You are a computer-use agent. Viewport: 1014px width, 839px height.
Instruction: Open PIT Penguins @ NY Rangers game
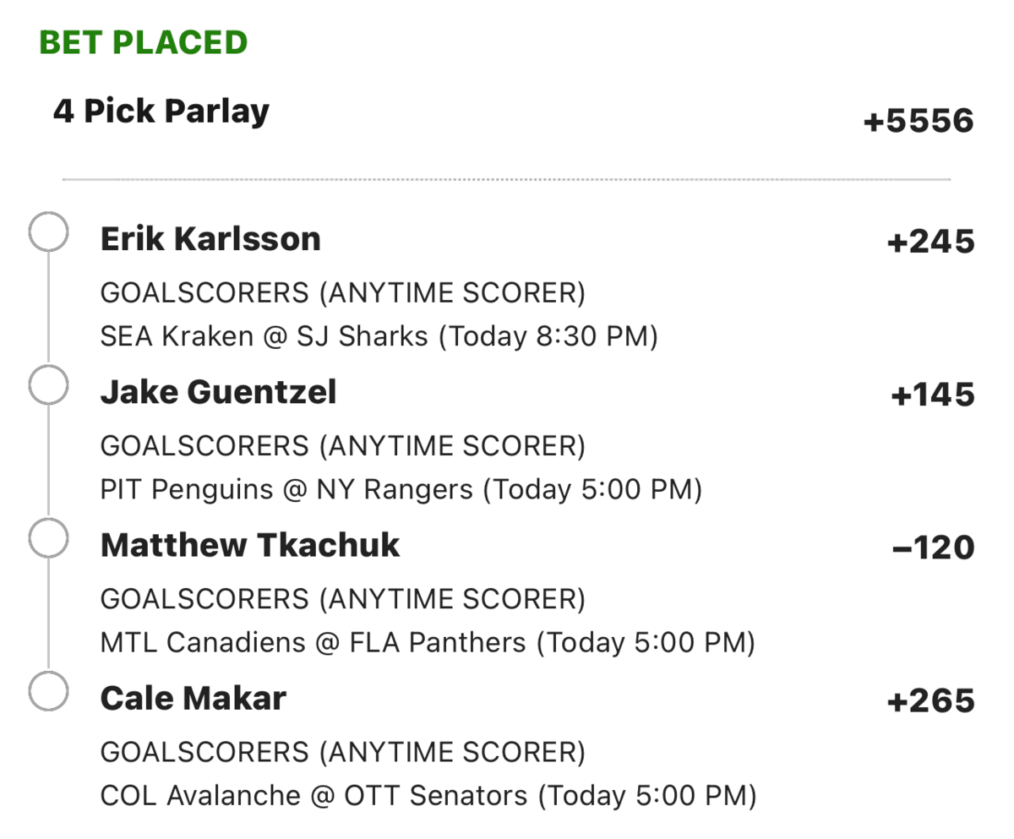401,489
